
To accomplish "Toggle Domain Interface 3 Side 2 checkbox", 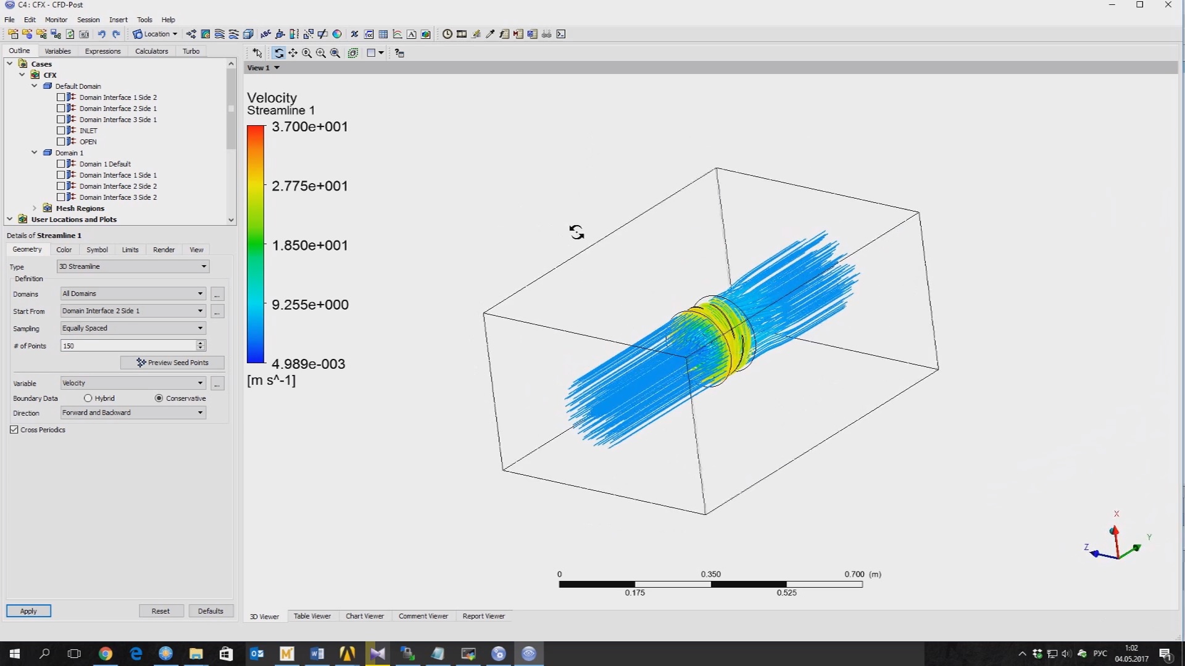I will (x=60, y=197).
